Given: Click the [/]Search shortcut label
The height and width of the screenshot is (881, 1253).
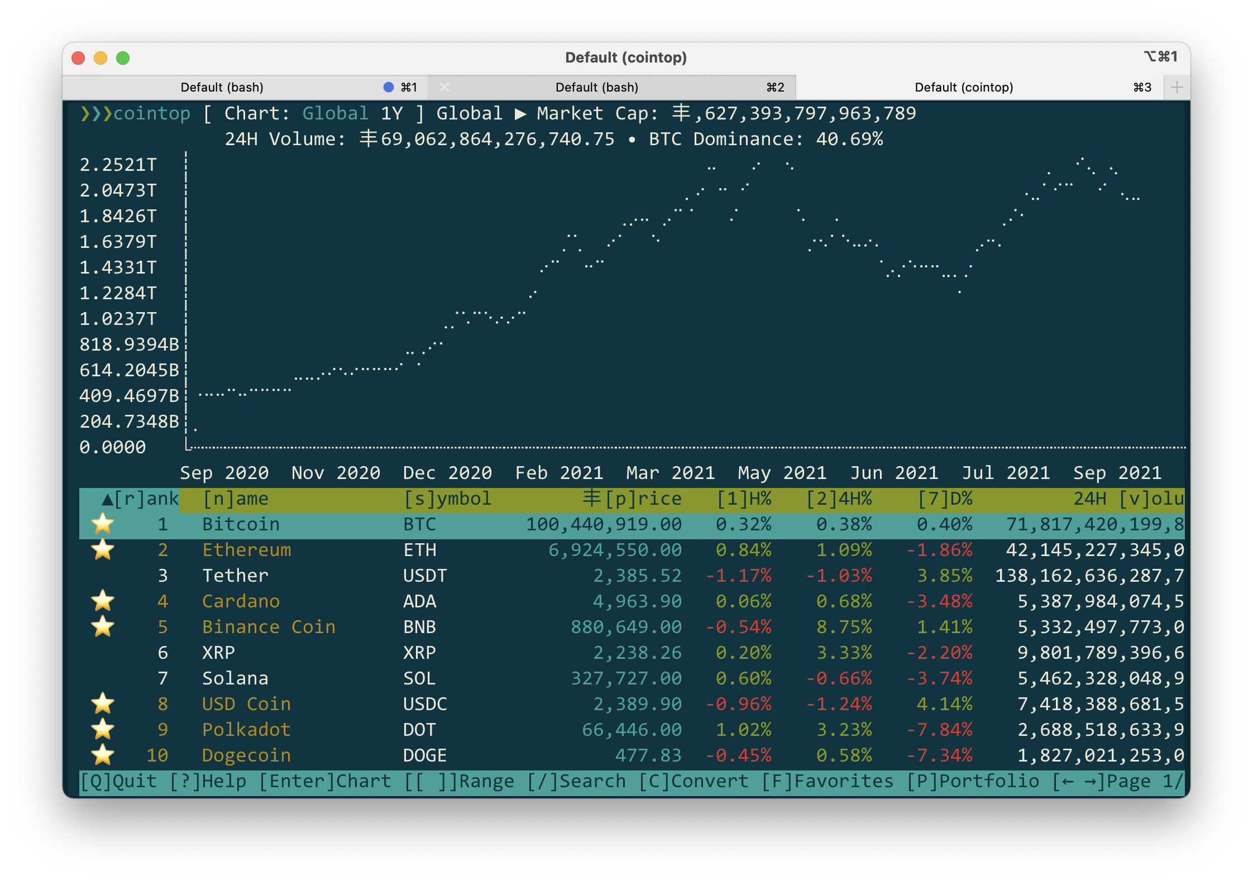Looking at the screenshot, I should pos(576,781).
